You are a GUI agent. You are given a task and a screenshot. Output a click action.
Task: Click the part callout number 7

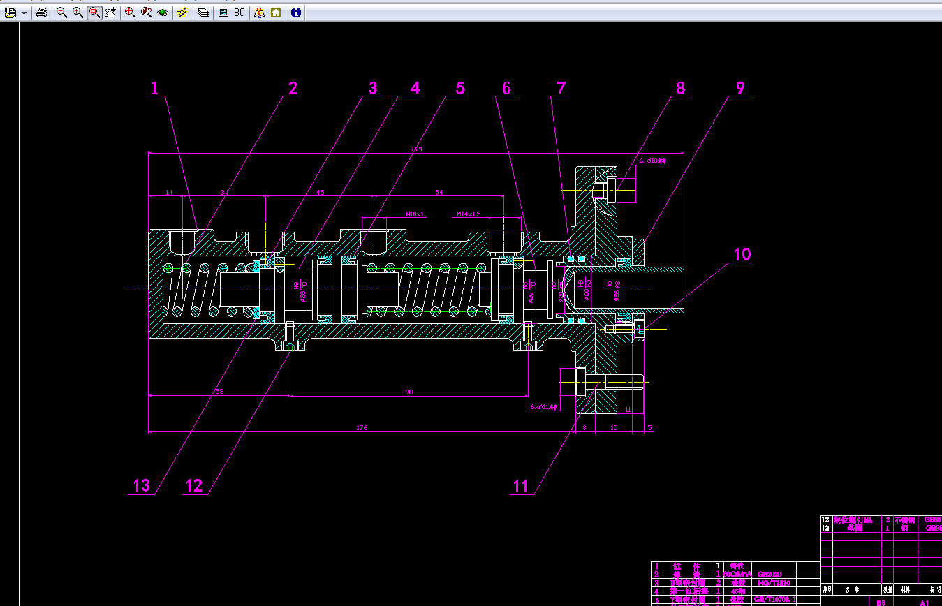[561, 88]
